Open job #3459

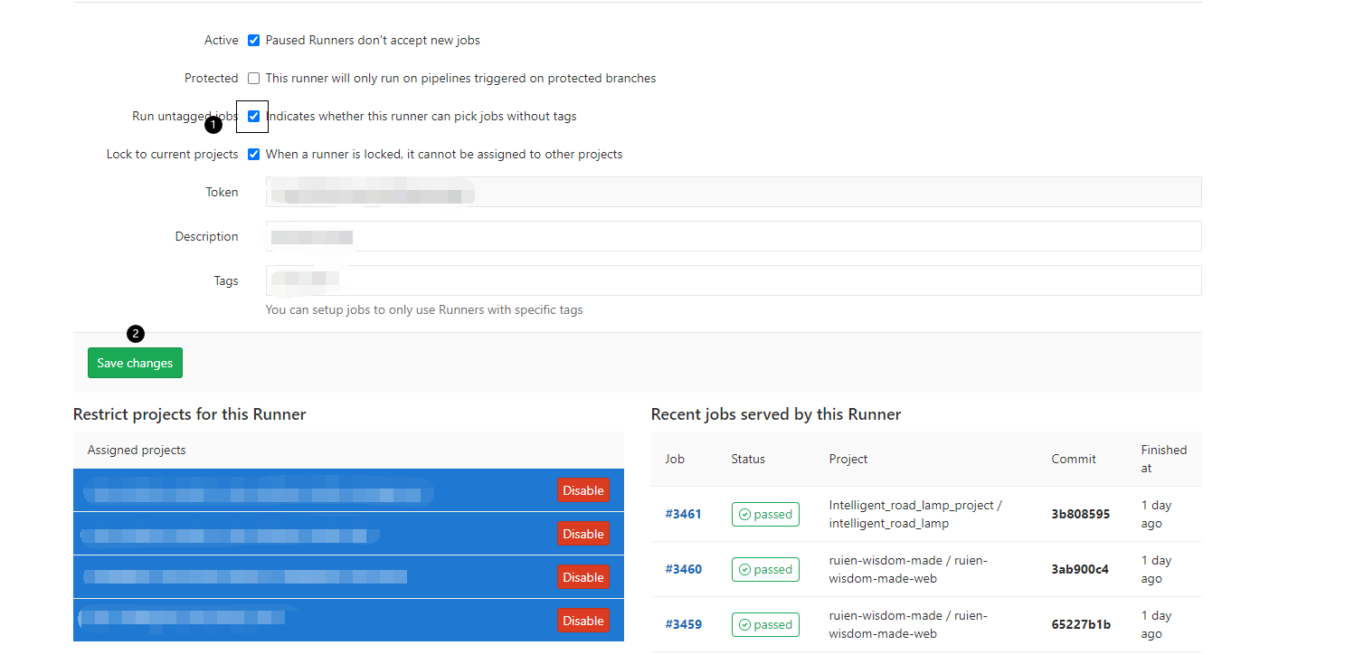684,624
